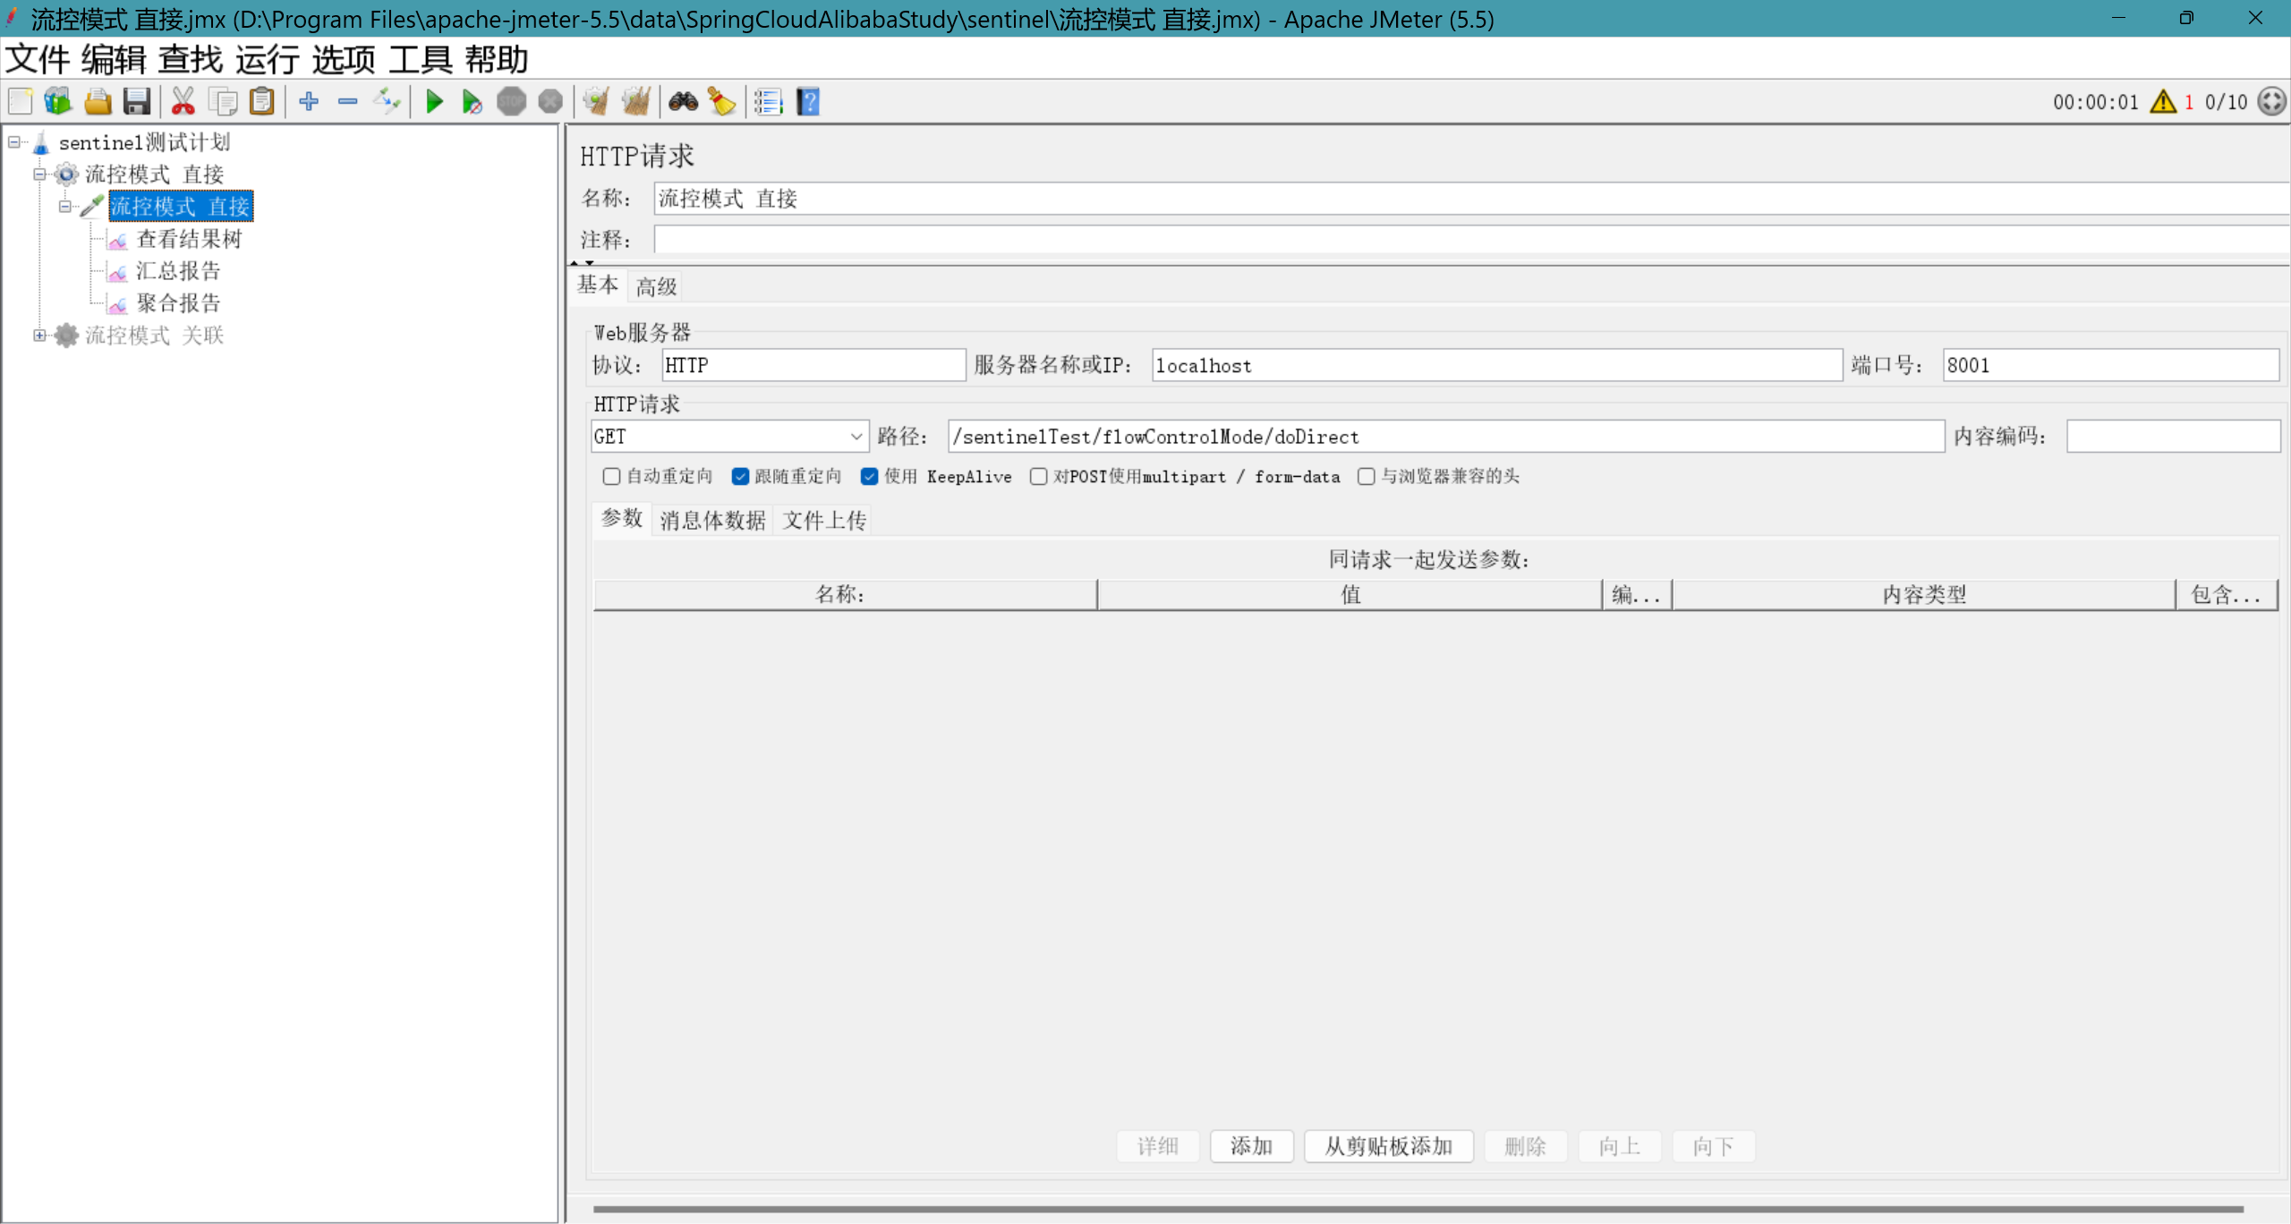Enable 自动重定向 checkbox
The image size is (2291, 1224).
click(611, 476)
